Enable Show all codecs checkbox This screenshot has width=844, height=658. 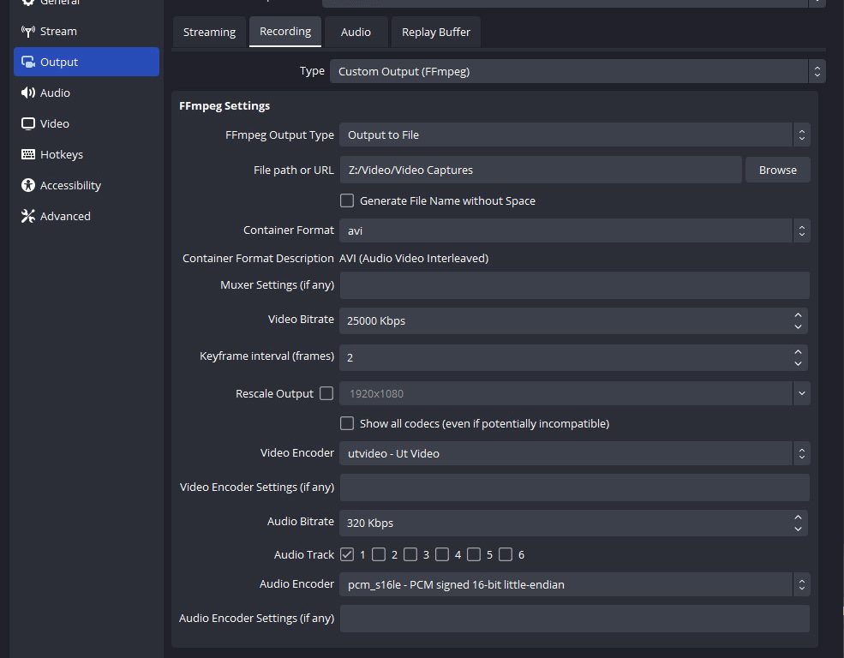pos(347,423)
